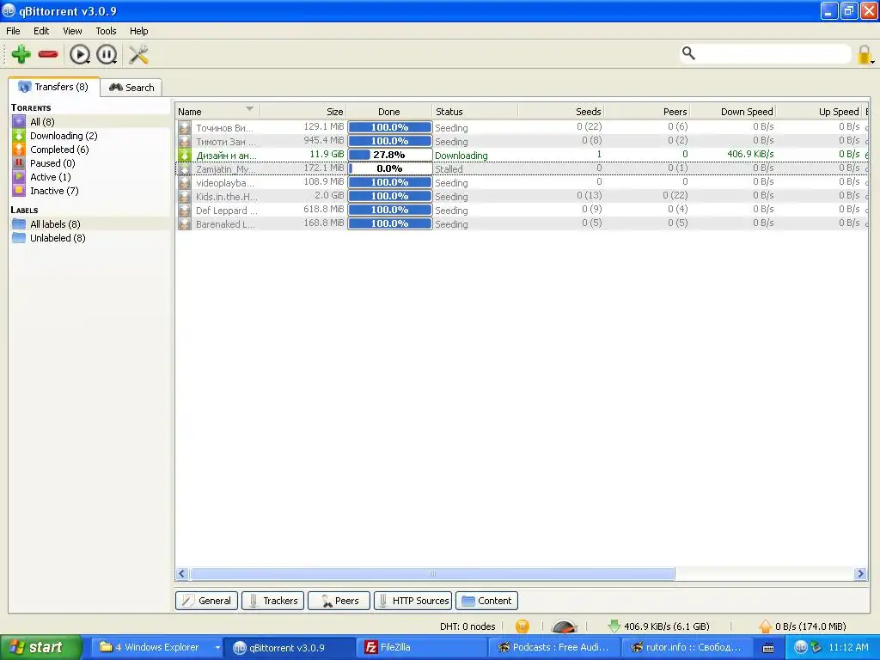The image size is (880, 660).
Task: Click the status icon of the Дизайн и ан... torrent
Action: pos(185,155)
